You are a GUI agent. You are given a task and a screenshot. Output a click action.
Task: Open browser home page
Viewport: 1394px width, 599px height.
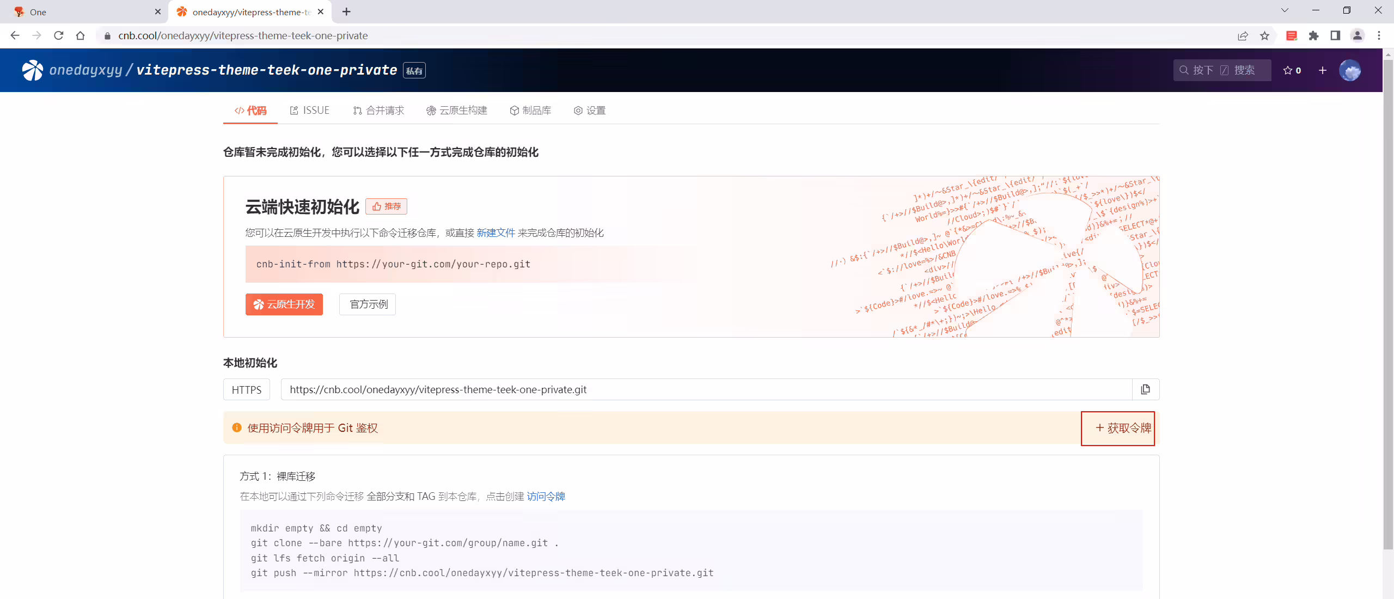click(x=80, y=35)
